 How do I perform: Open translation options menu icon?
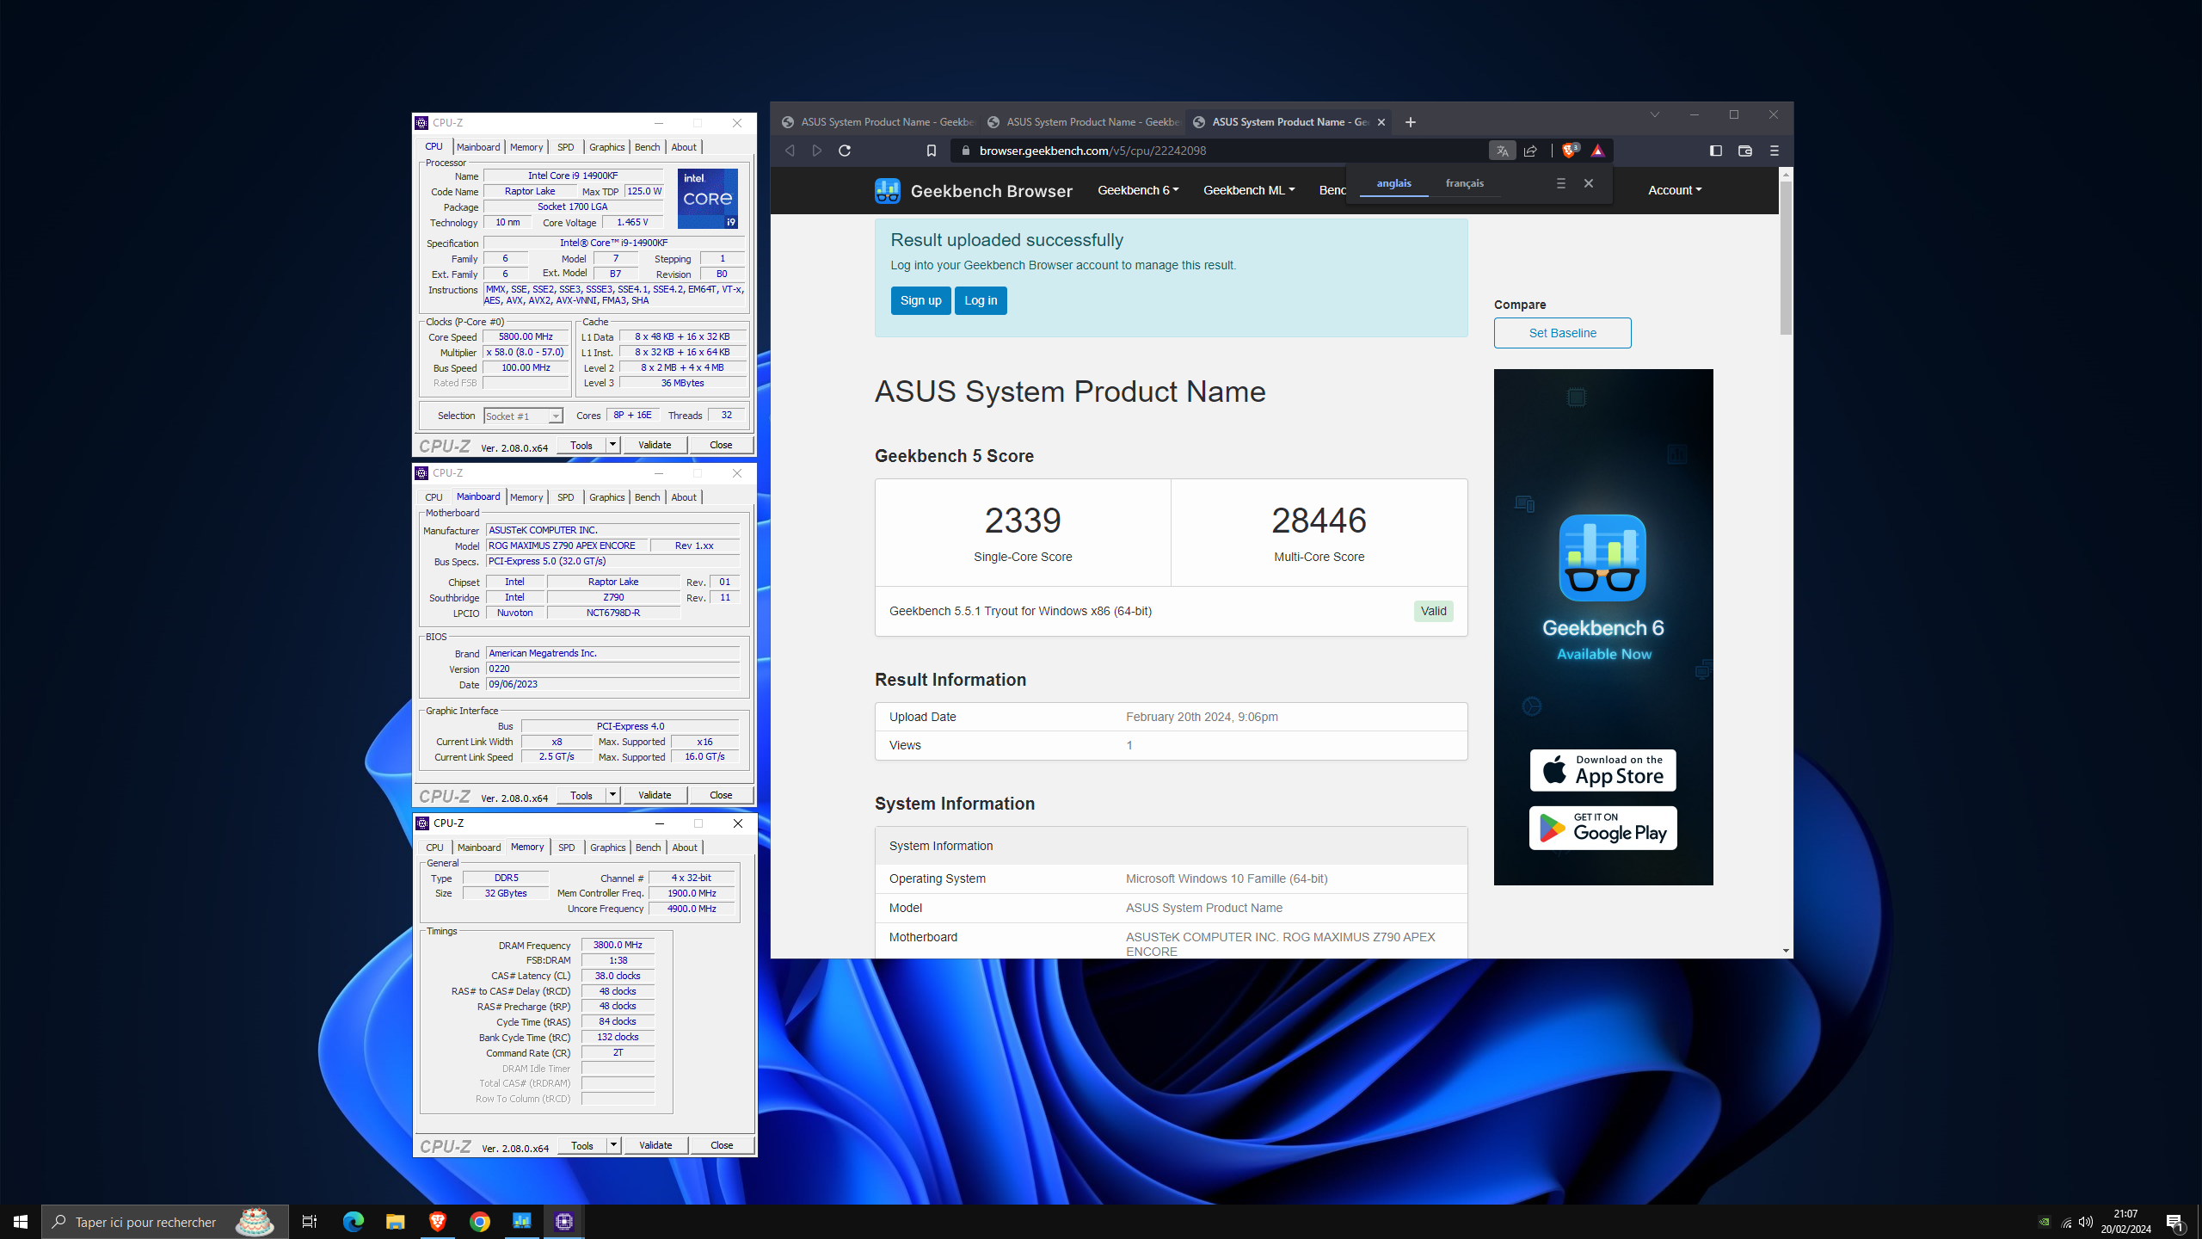click(1561, 183)
